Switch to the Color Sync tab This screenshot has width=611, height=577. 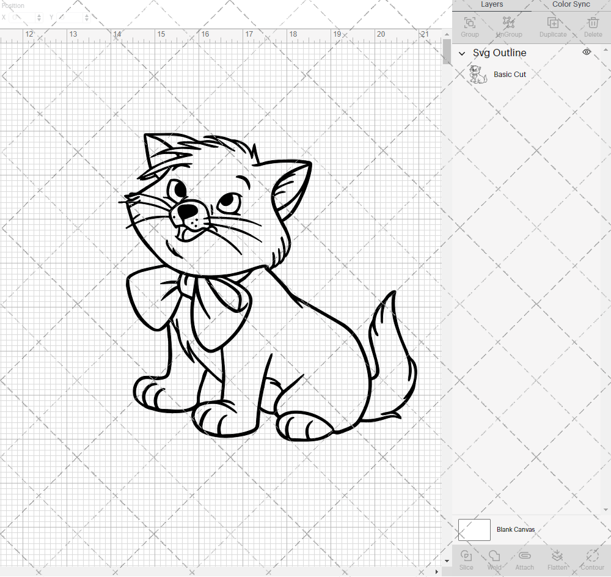(571, 4)
